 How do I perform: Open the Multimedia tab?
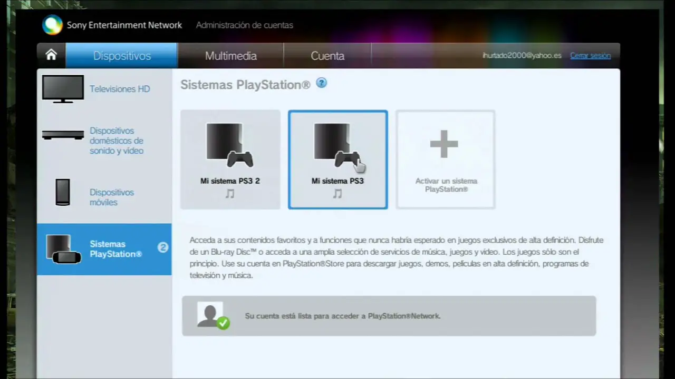click(230, 55)
